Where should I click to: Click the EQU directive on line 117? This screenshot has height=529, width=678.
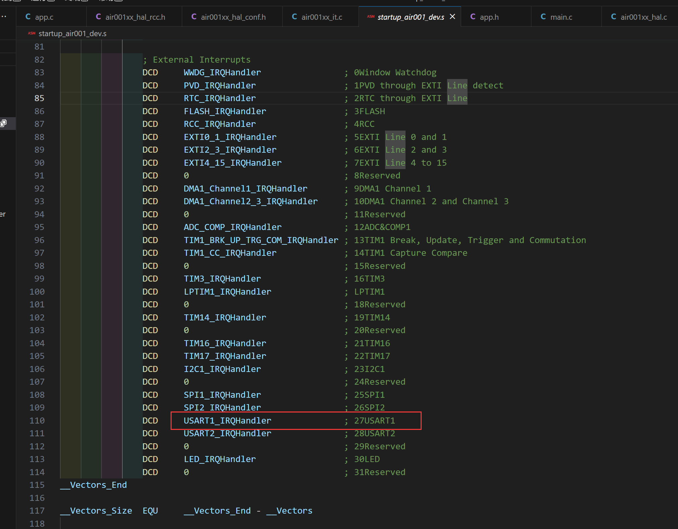[150, 511]
